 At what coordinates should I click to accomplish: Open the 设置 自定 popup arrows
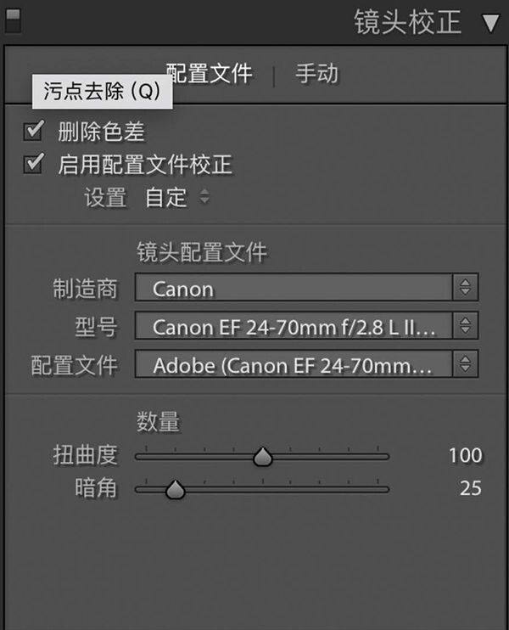(204, 196)
